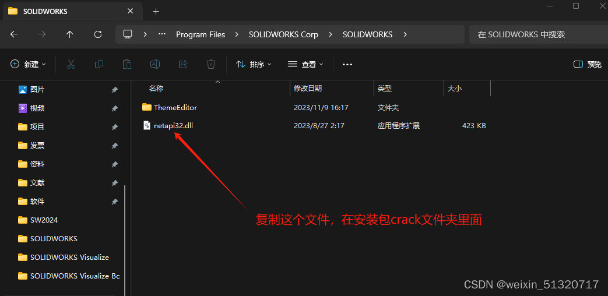Select the Program Files breadcrumb
The height and width of the screenshot is (296, 608).
[201, 34]
